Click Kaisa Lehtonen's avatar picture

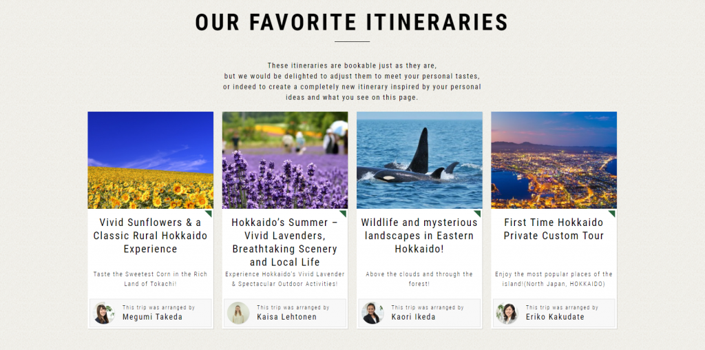238,313
